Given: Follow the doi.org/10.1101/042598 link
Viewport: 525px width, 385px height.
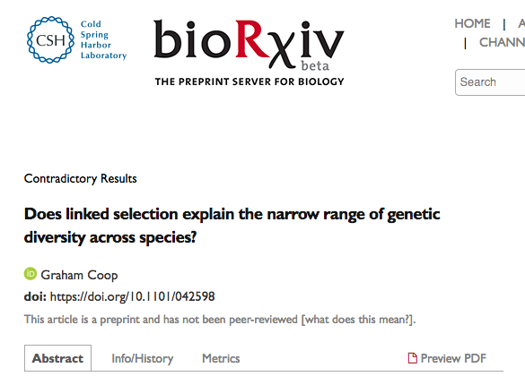Looking at the screenshot, I should pos(132,296).
